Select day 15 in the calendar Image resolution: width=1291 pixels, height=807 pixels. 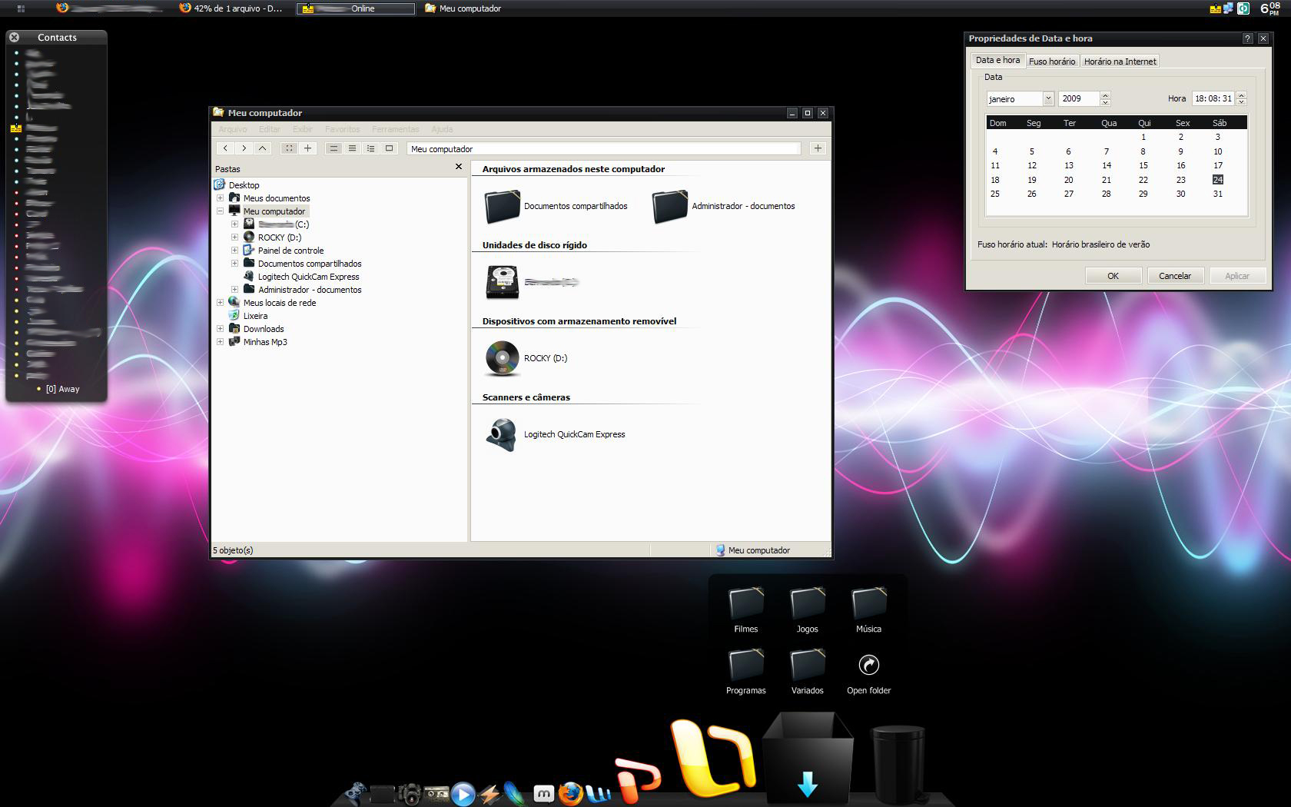(1143, 165)
